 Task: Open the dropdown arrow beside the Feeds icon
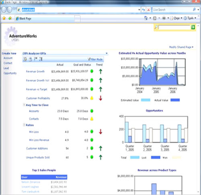tap(159, 18)
